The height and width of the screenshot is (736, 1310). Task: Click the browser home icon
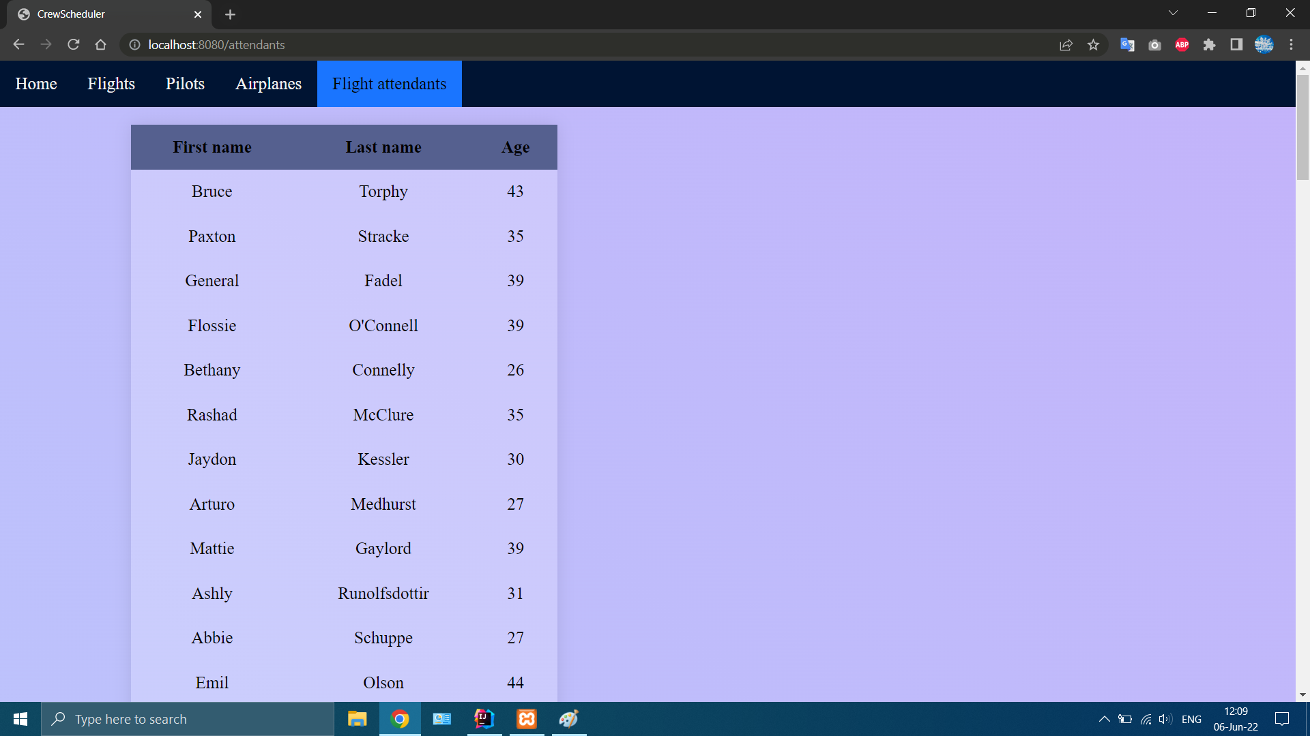(101, 45)
